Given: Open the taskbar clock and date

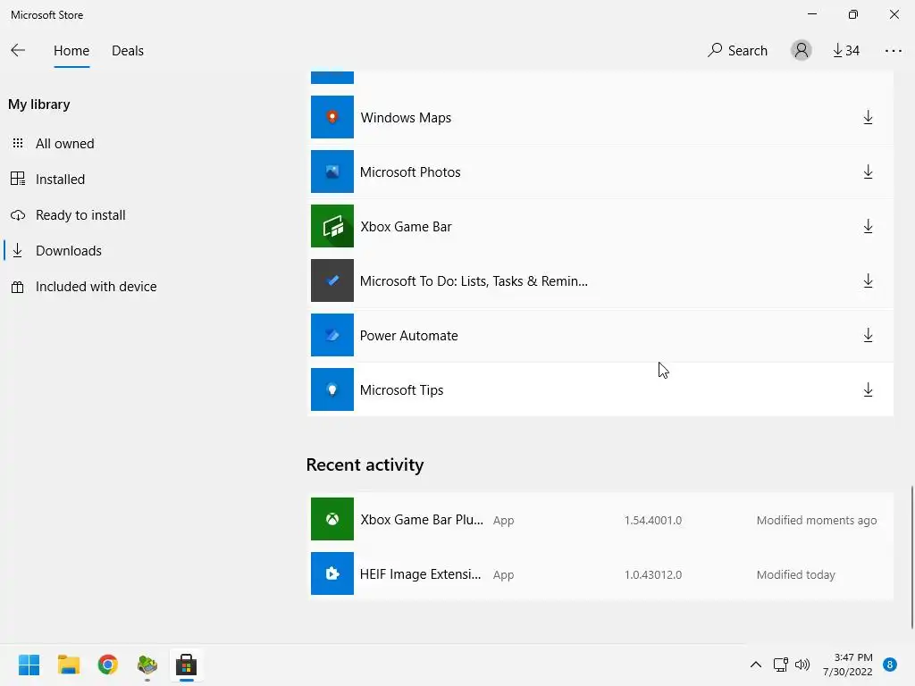Looking at the screenshot, I should tap(848, 665).
